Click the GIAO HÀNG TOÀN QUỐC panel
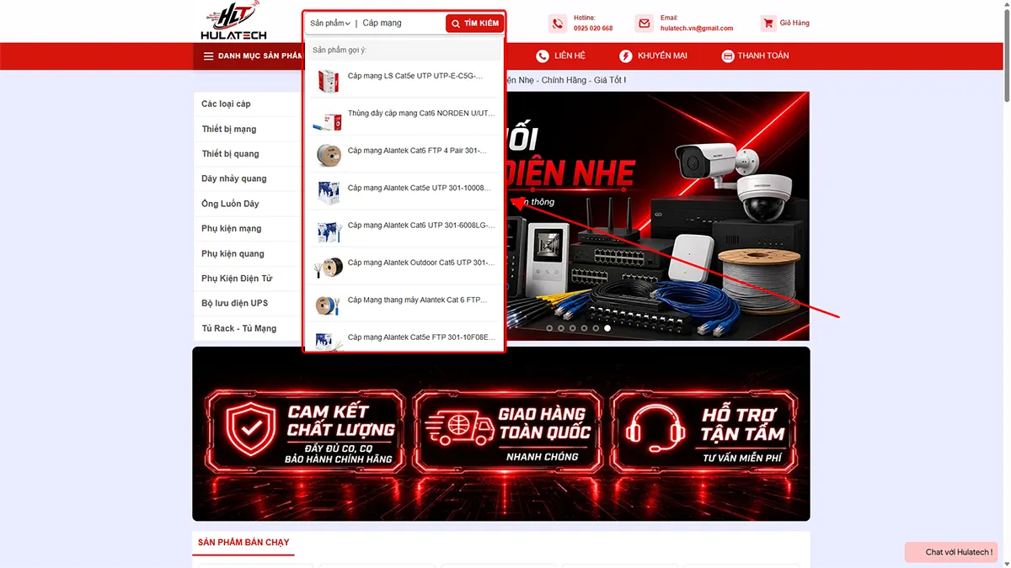Viewport: 1011px width, 568px height. (x=507, y=433)
